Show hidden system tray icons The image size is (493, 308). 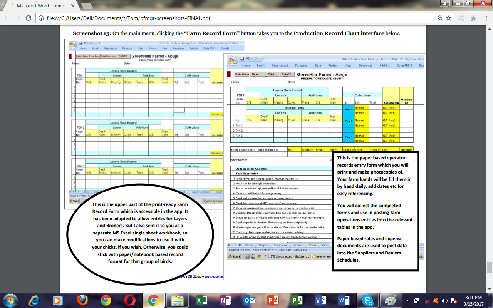coord(407,300)
